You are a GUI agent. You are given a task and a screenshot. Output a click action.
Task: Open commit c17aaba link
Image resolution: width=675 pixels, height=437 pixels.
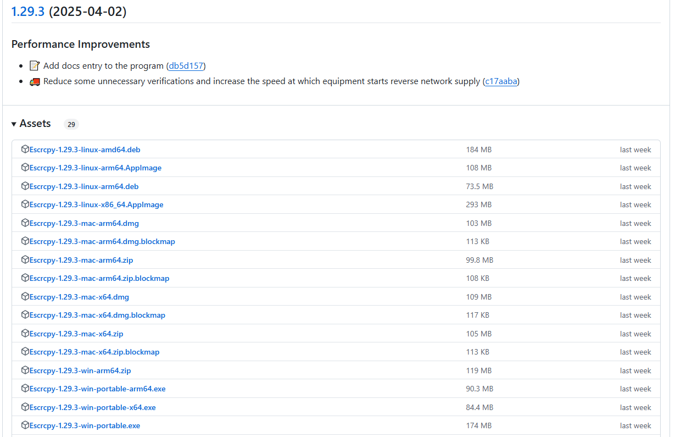click(501, 81)
